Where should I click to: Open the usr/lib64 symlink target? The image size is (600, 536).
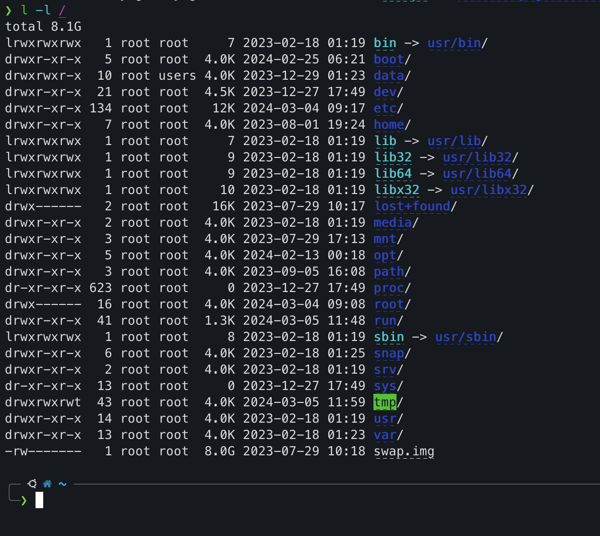pyautogui.click(x=477, y=174)
